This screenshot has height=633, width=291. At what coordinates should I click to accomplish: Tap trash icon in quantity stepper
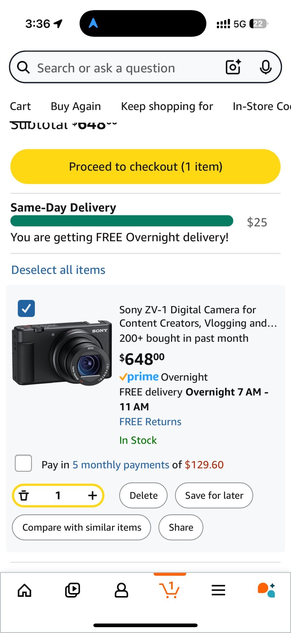24,495
